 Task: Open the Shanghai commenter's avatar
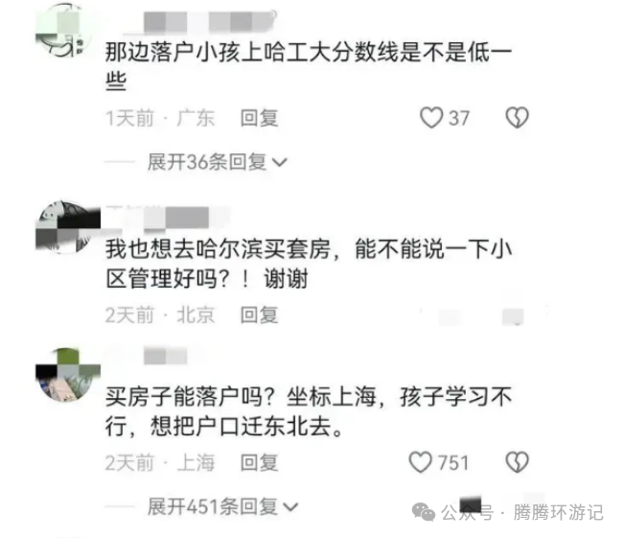[x=66, y=375]
